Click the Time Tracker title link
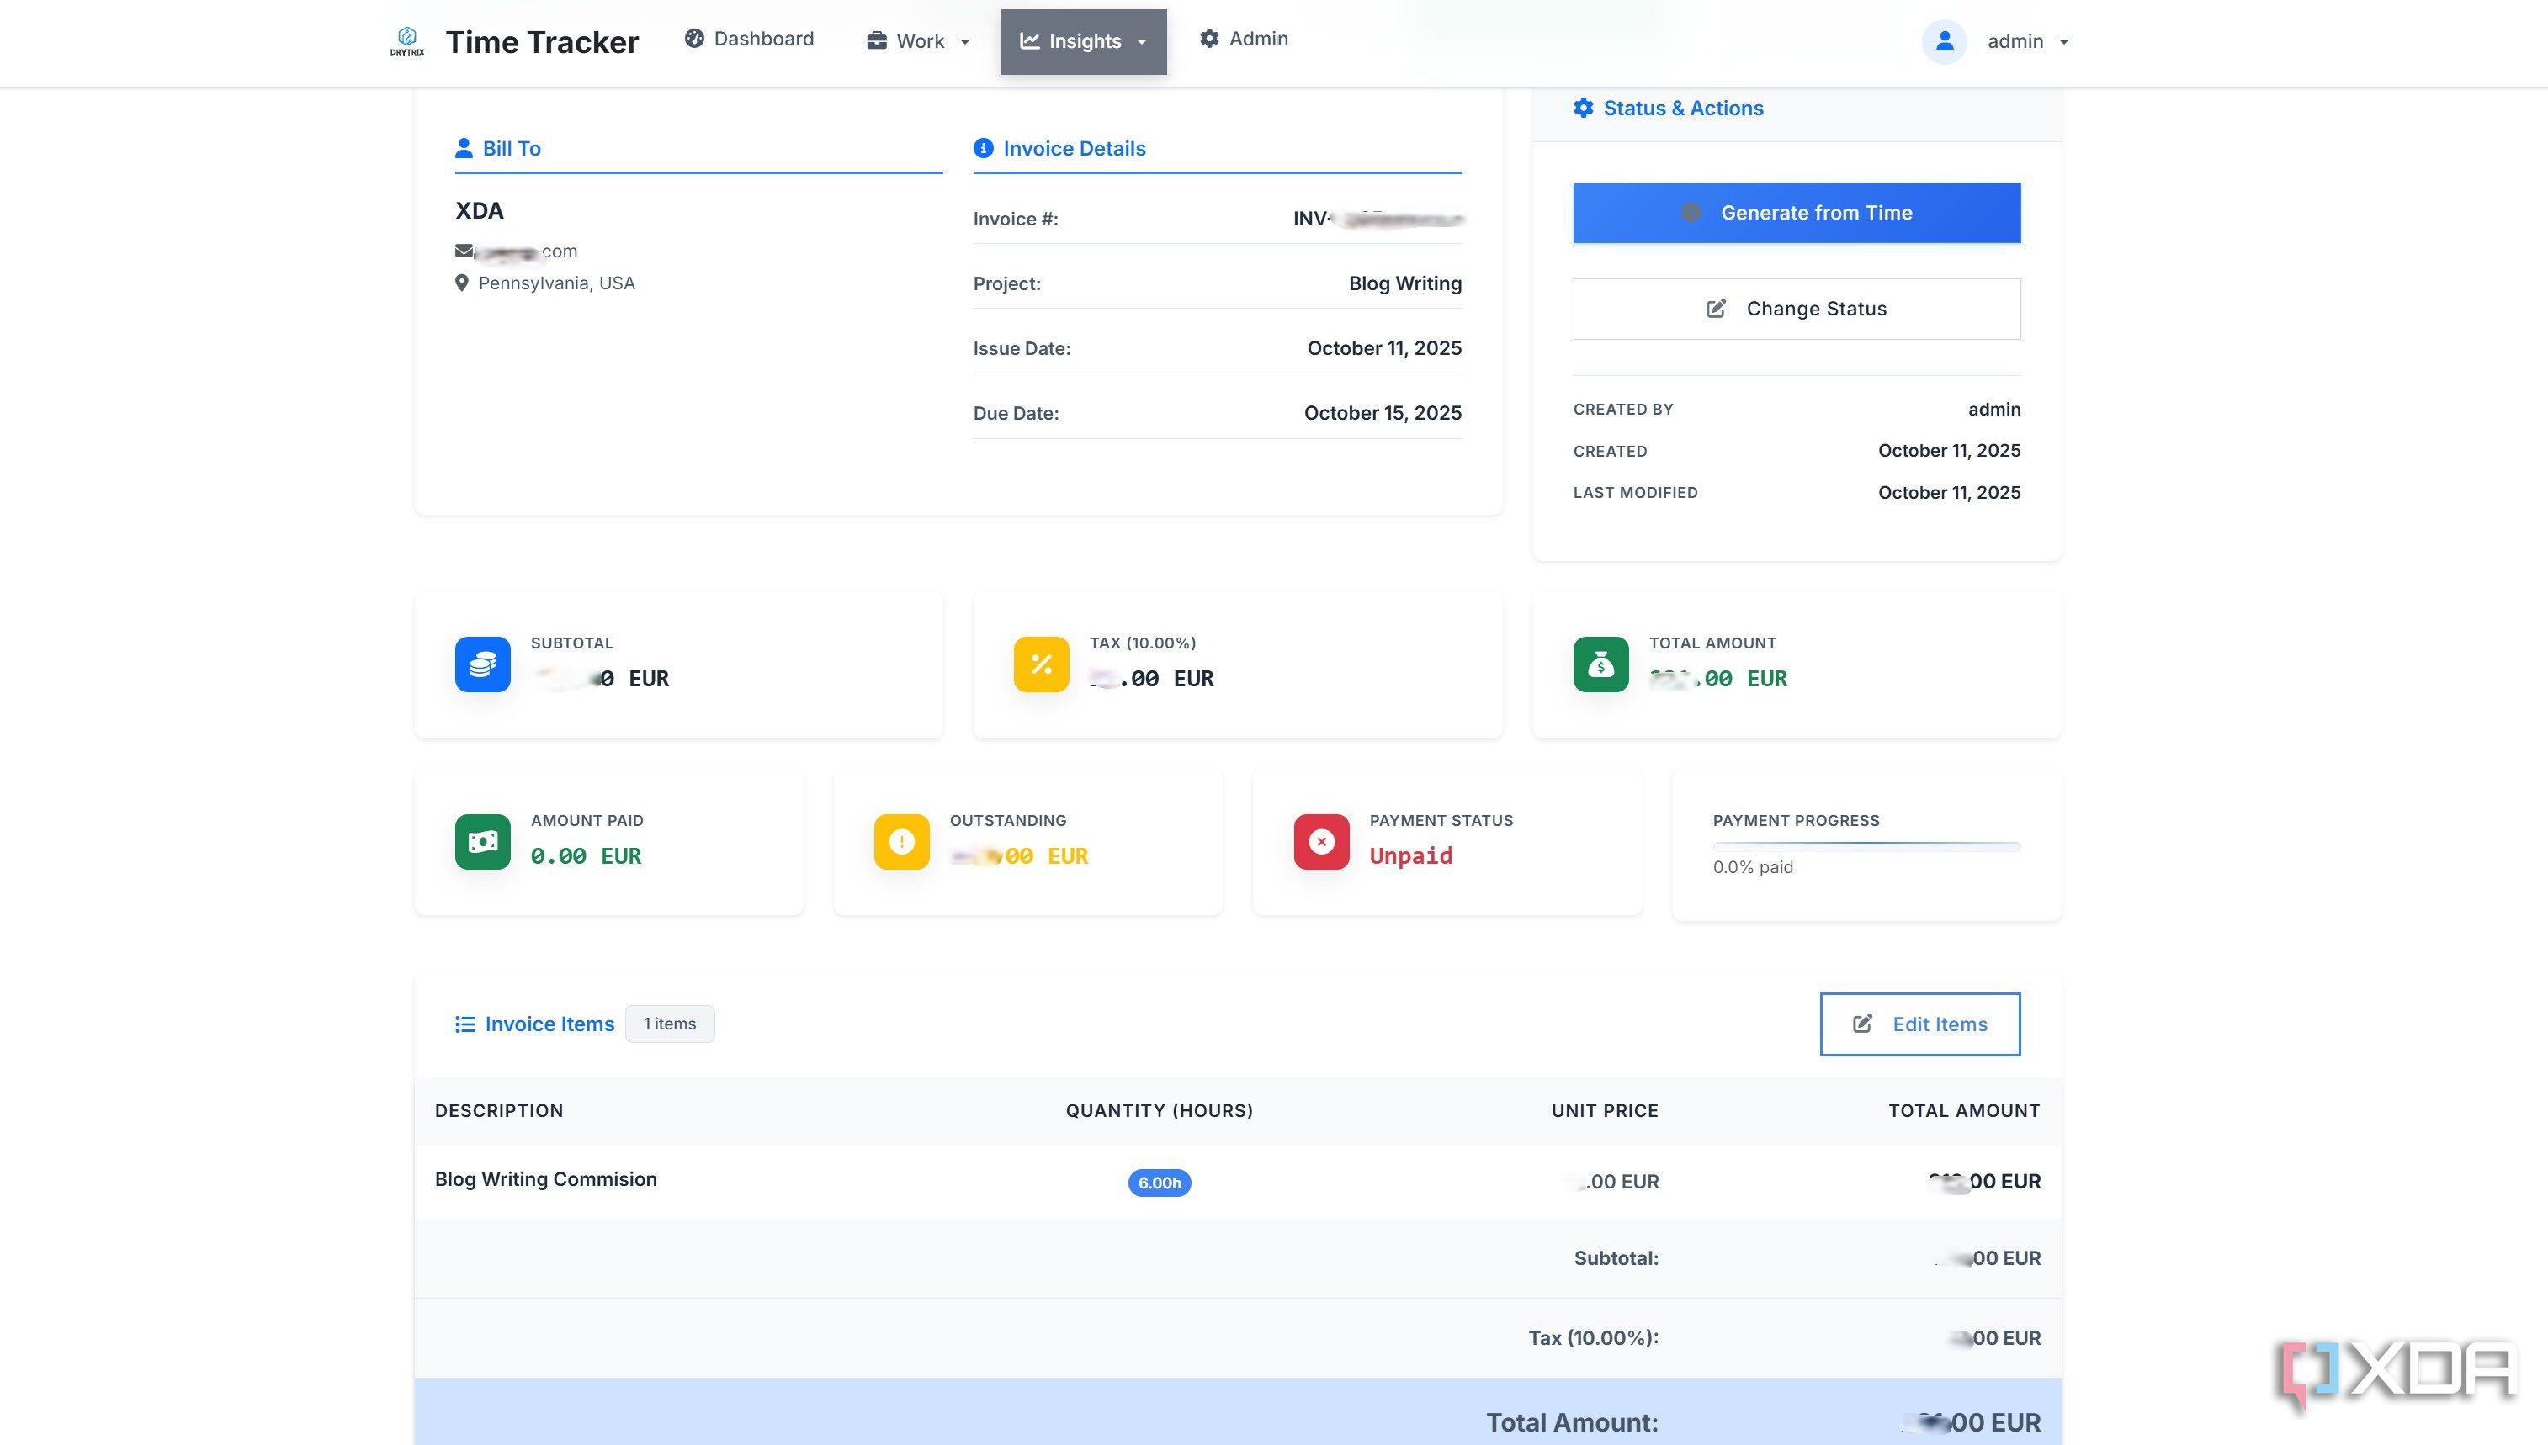2548x1445 pixels. click(542, 42)
